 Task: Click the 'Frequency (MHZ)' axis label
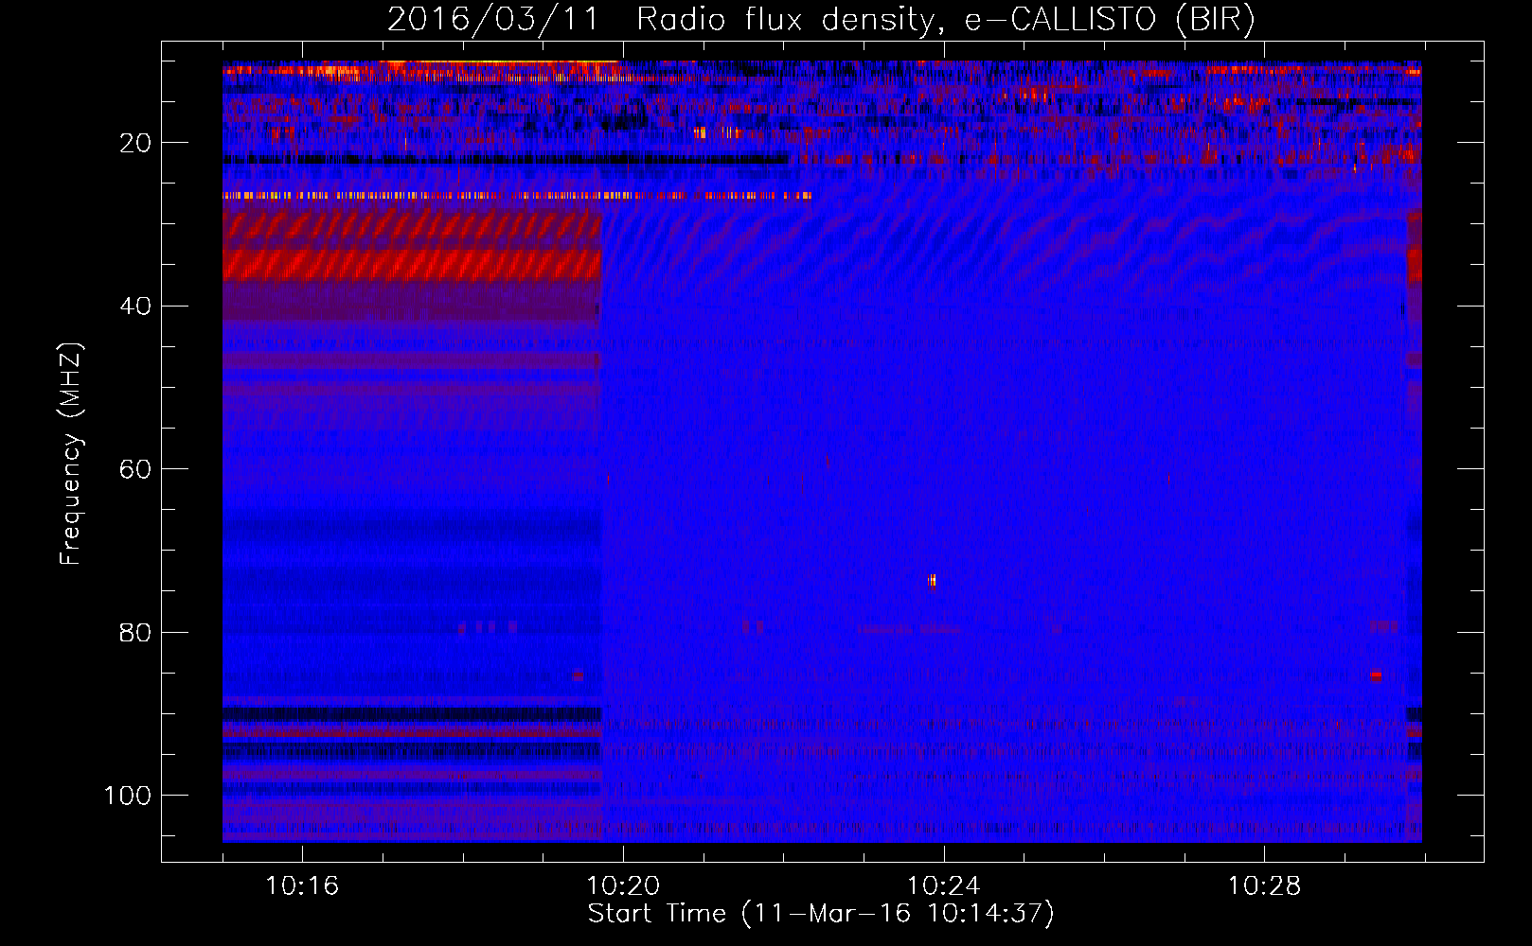(x=71, y=454)
